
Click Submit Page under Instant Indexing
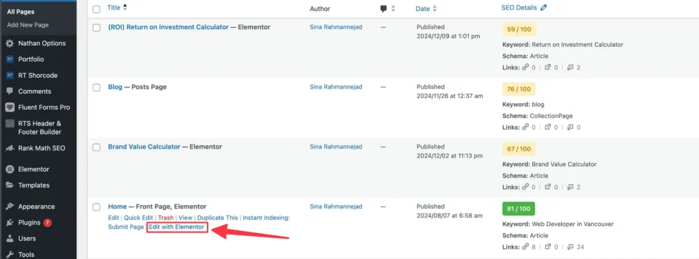pos(126,227)
